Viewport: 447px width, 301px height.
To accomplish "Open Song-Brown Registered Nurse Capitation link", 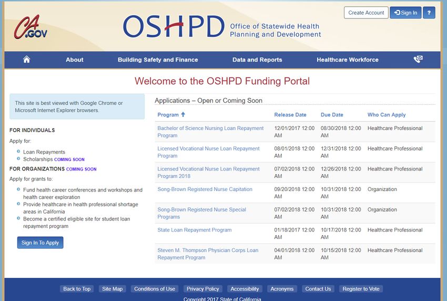I will pos(205,189).
